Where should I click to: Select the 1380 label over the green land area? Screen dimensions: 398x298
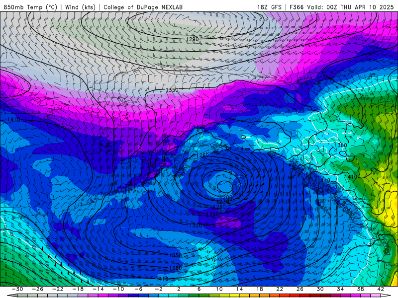click(x=341, y=145)
